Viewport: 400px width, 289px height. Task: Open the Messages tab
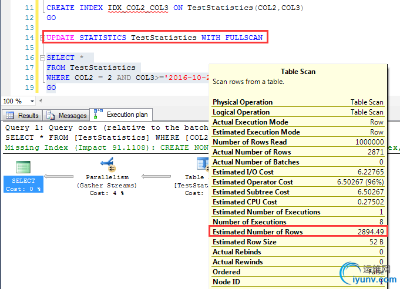[66, 115]
